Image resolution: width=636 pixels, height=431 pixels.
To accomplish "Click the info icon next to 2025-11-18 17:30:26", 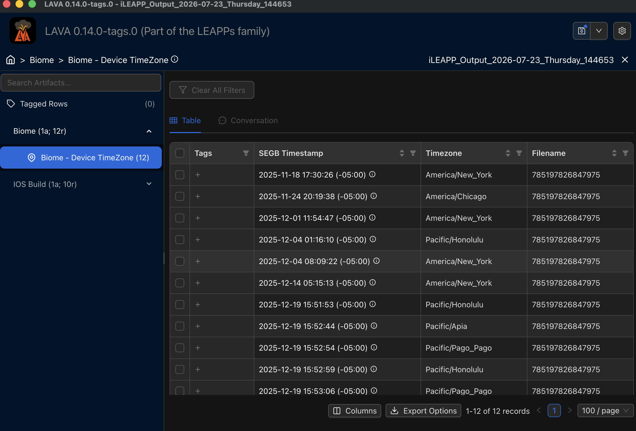I will point(372,174).
